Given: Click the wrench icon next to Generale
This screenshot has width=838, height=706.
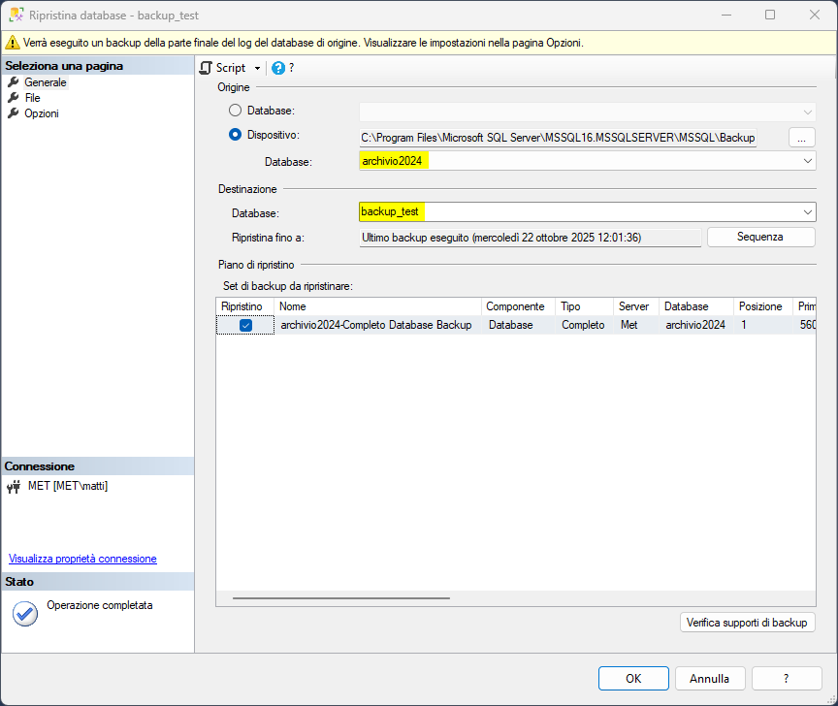Looking at the screenshot, I should pos(14,82).
